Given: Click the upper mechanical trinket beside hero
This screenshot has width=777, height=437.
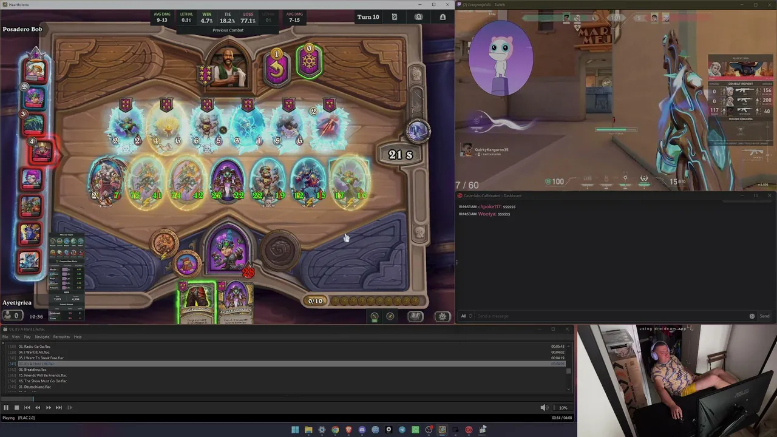Looking at the screenshot, I should pos(164,243).
